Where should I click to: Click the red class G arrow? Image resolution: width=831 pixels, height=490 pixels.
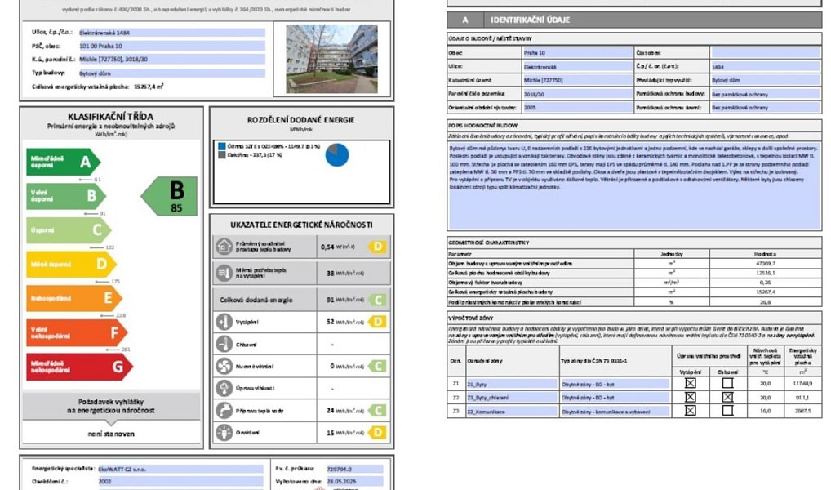79,367
